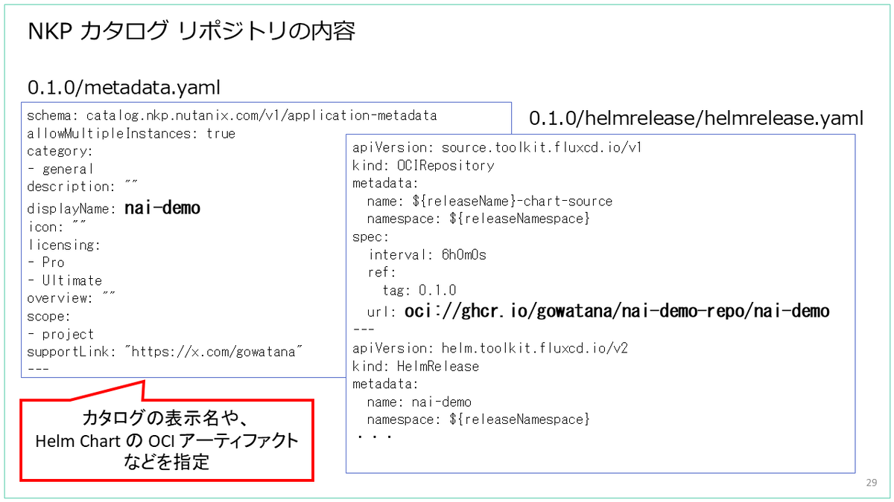Click the 'licensing:' line

(x=63, y=245)
